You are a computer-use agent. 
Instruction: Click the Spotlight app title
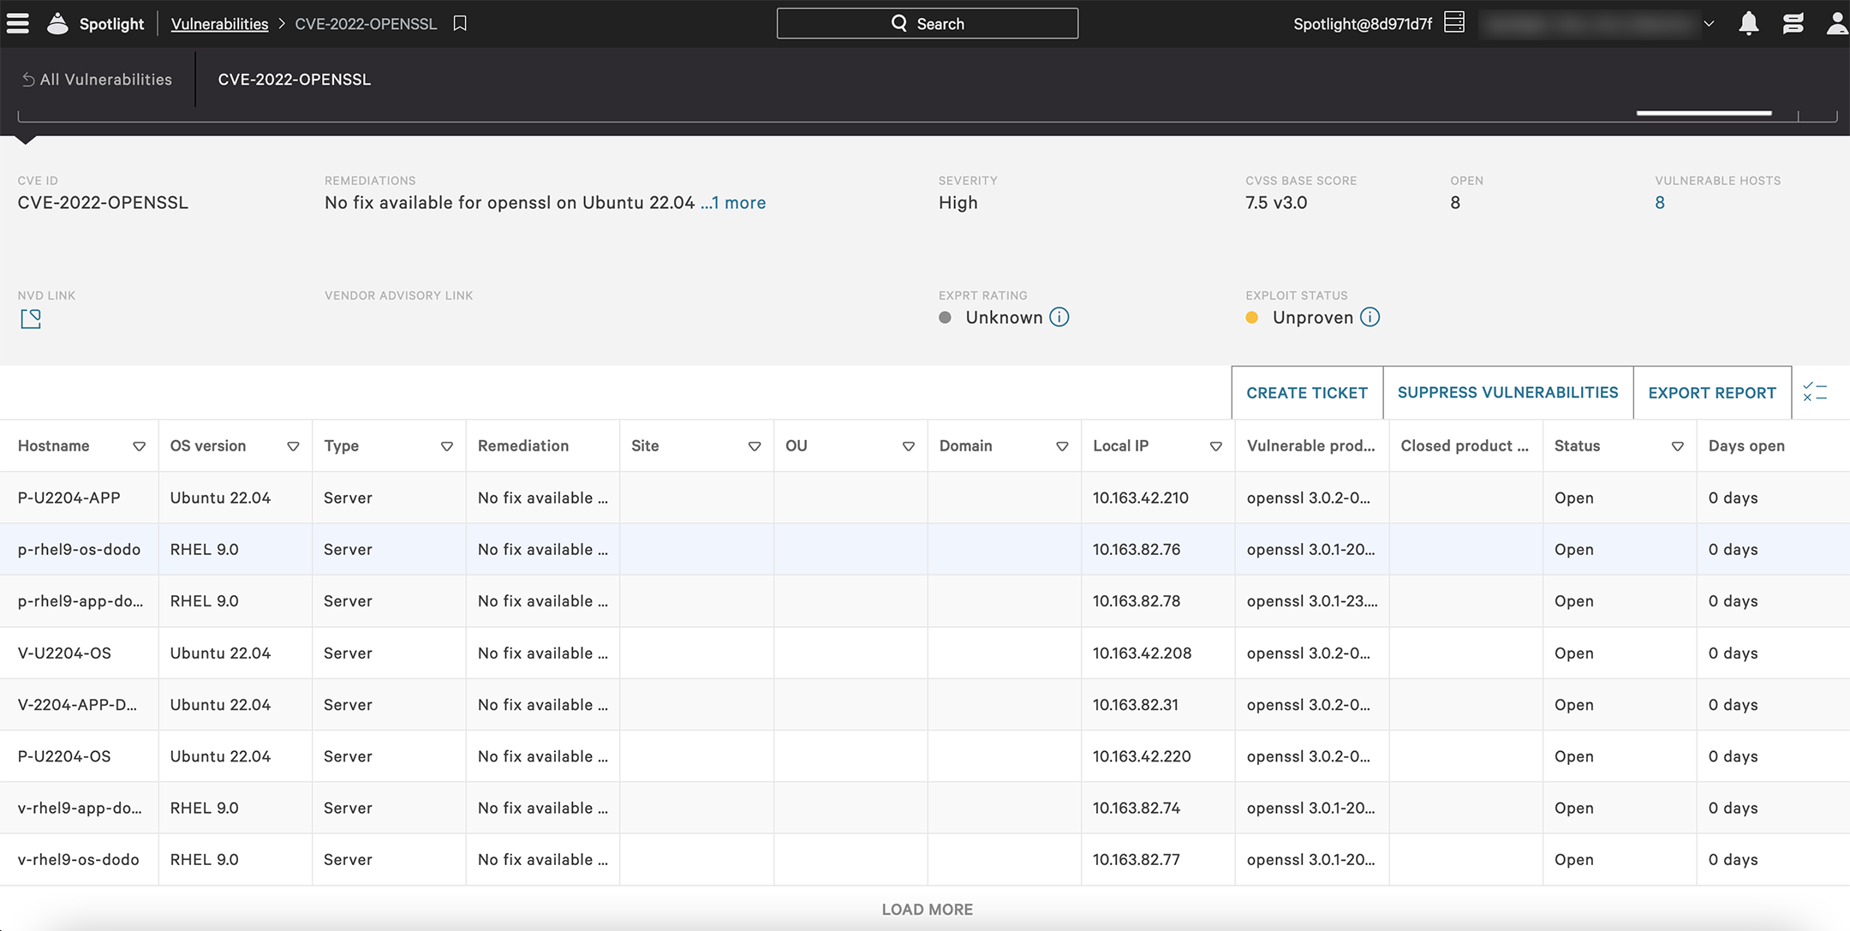111,24
